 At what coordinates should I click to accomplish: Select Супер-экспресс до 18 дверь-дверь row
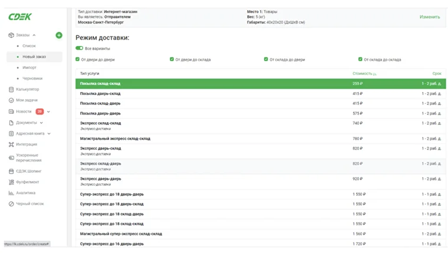(261, 195)
